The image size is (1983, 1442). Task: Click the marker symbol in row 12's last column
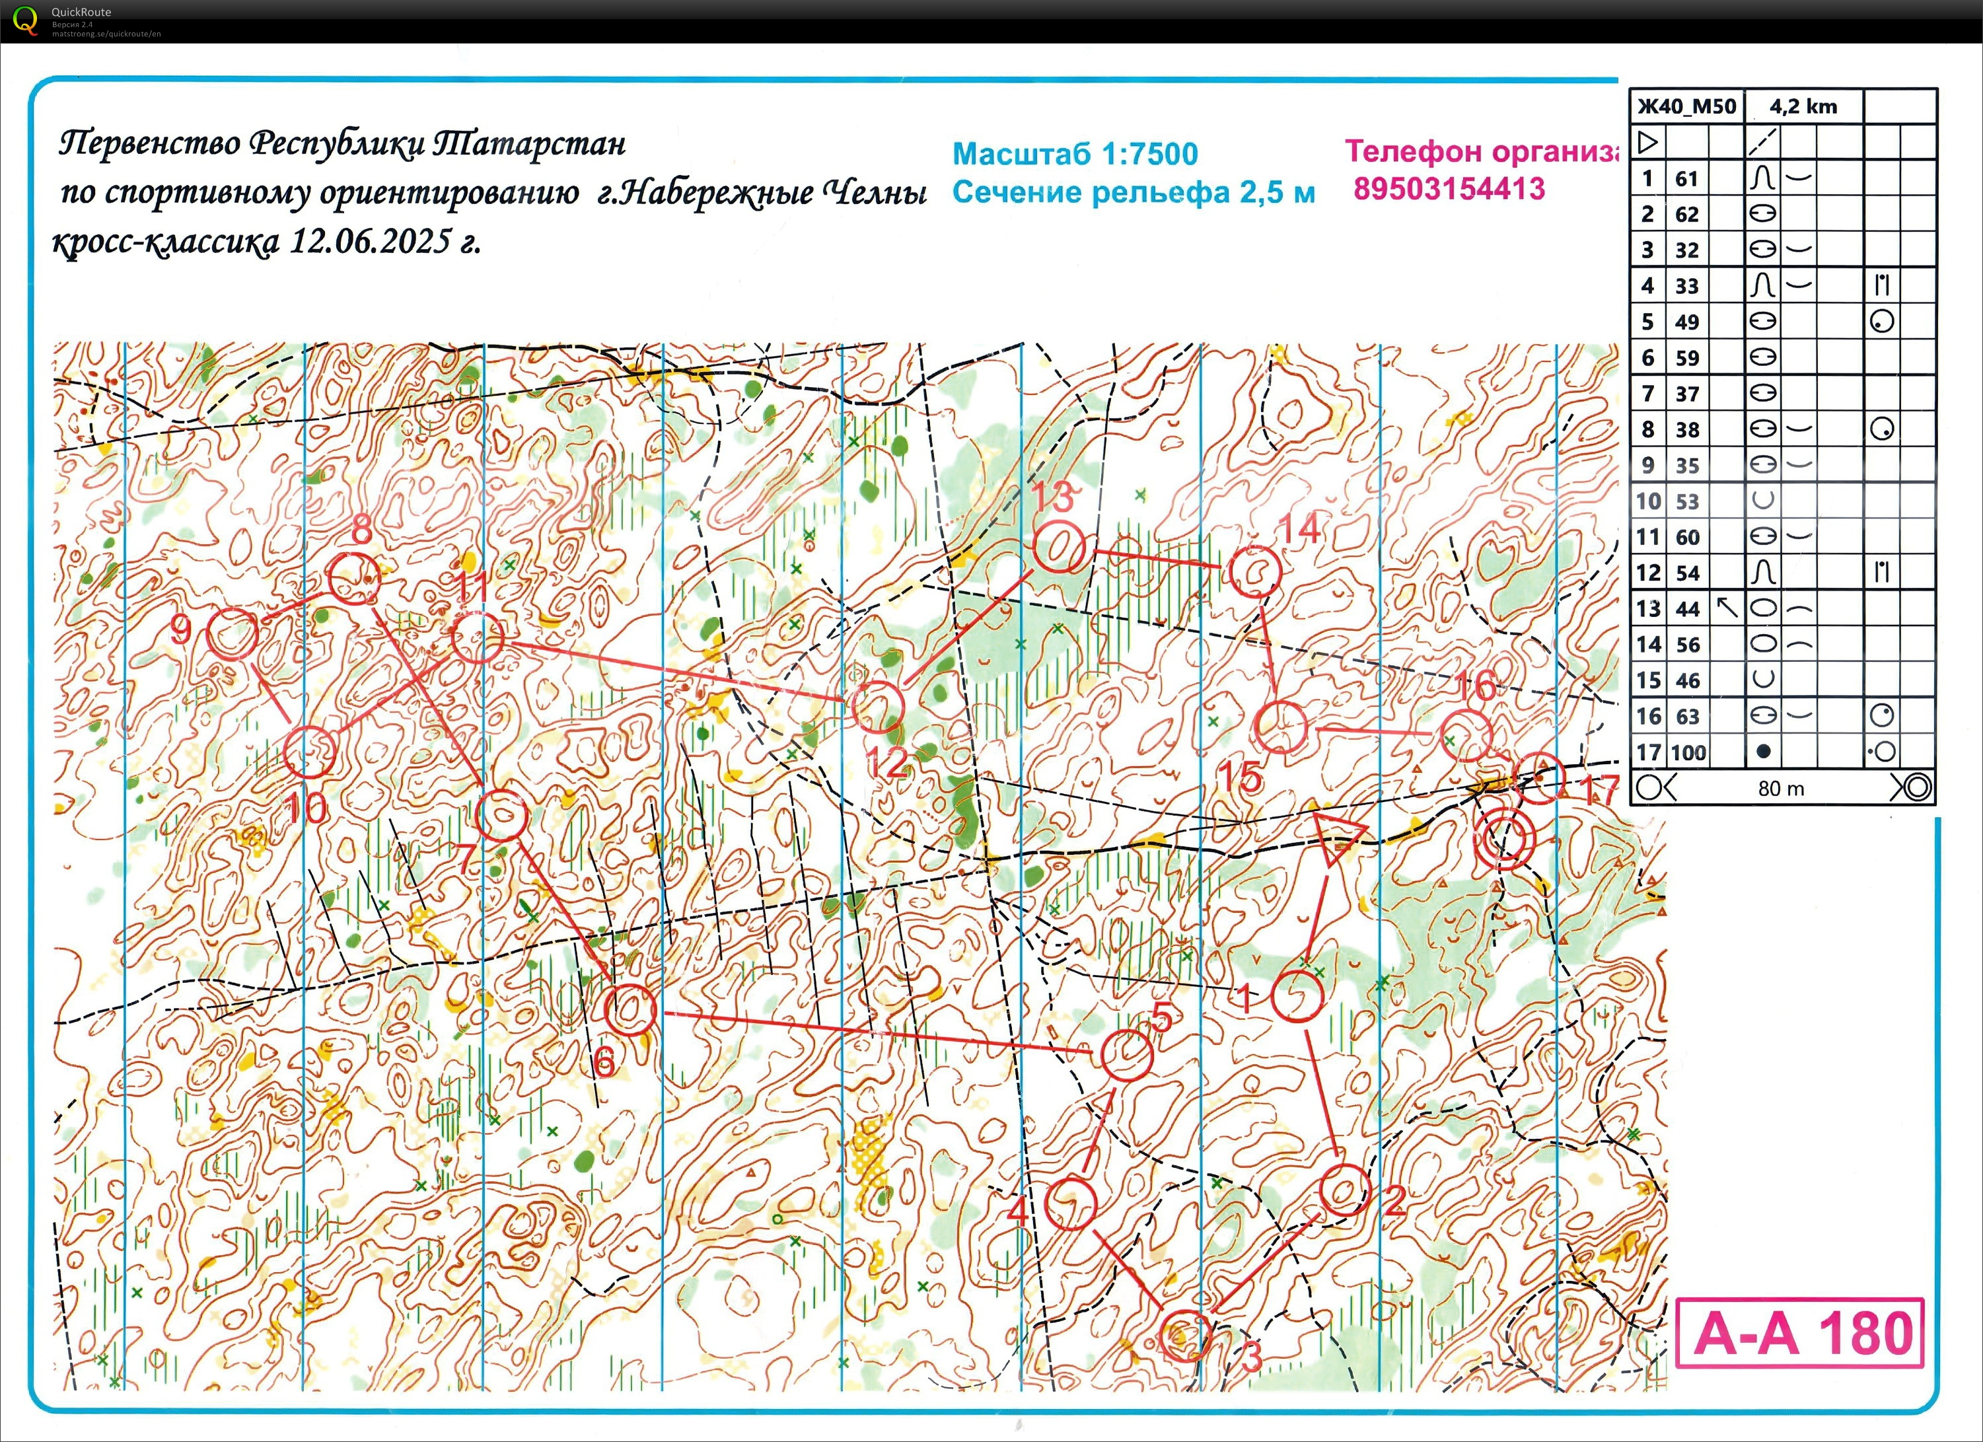pyautogui.click(x=1881, y=573)
